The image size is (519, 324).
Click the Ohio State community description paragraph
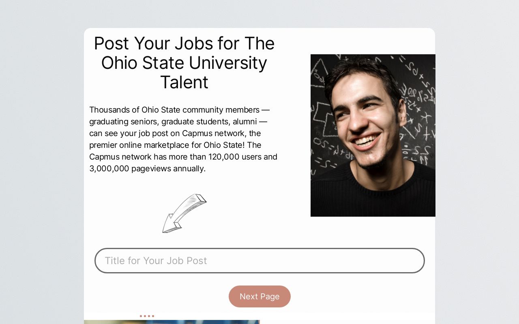coord(183,139)
